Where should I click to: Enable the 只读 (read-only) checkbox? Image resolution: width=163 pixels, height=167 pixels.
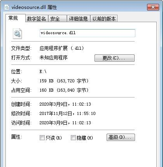tap(42, 138)
